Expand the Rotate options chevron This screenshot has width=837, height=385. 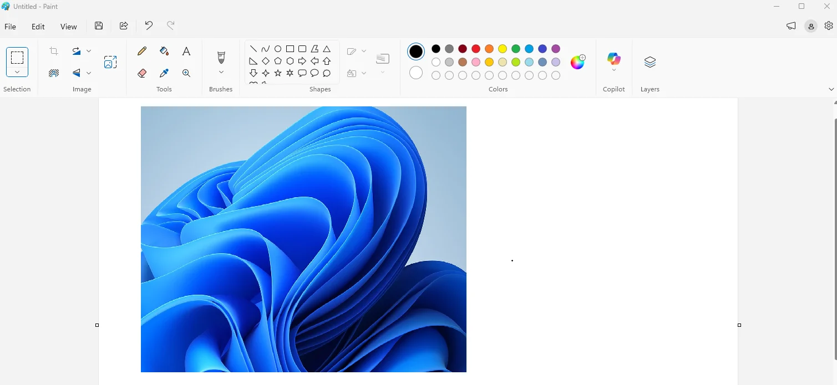pyautogui.click(x=89, y=51)
